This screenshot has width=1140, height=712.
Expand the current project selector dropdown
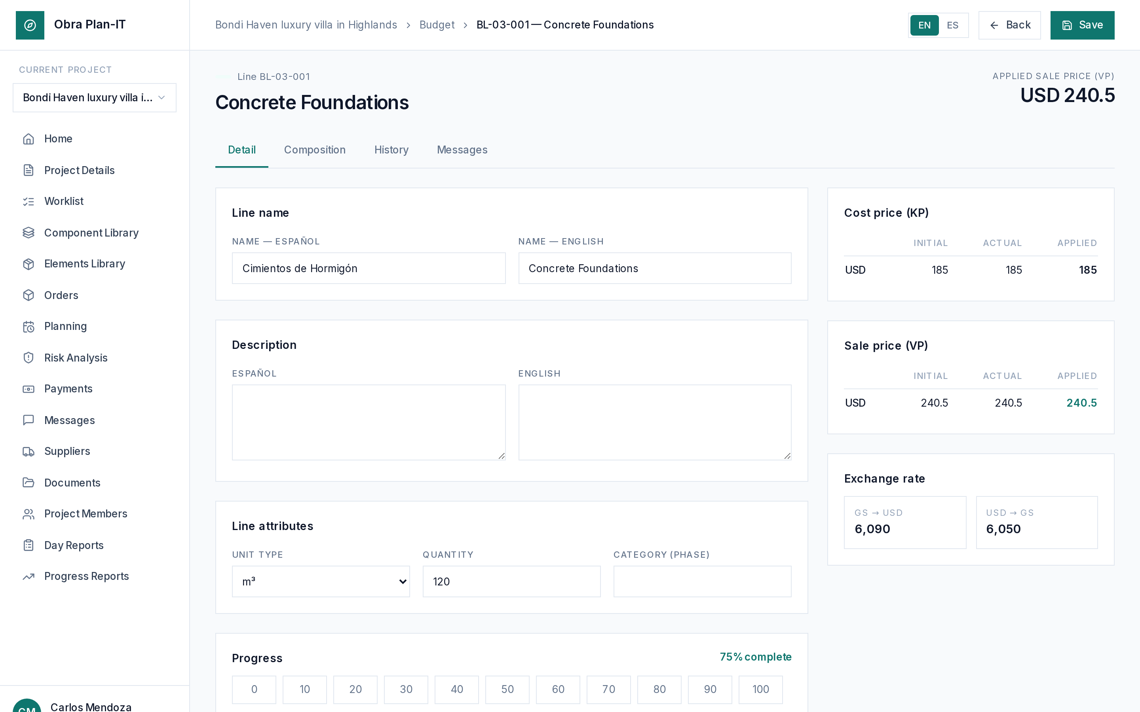click(95, 97)
